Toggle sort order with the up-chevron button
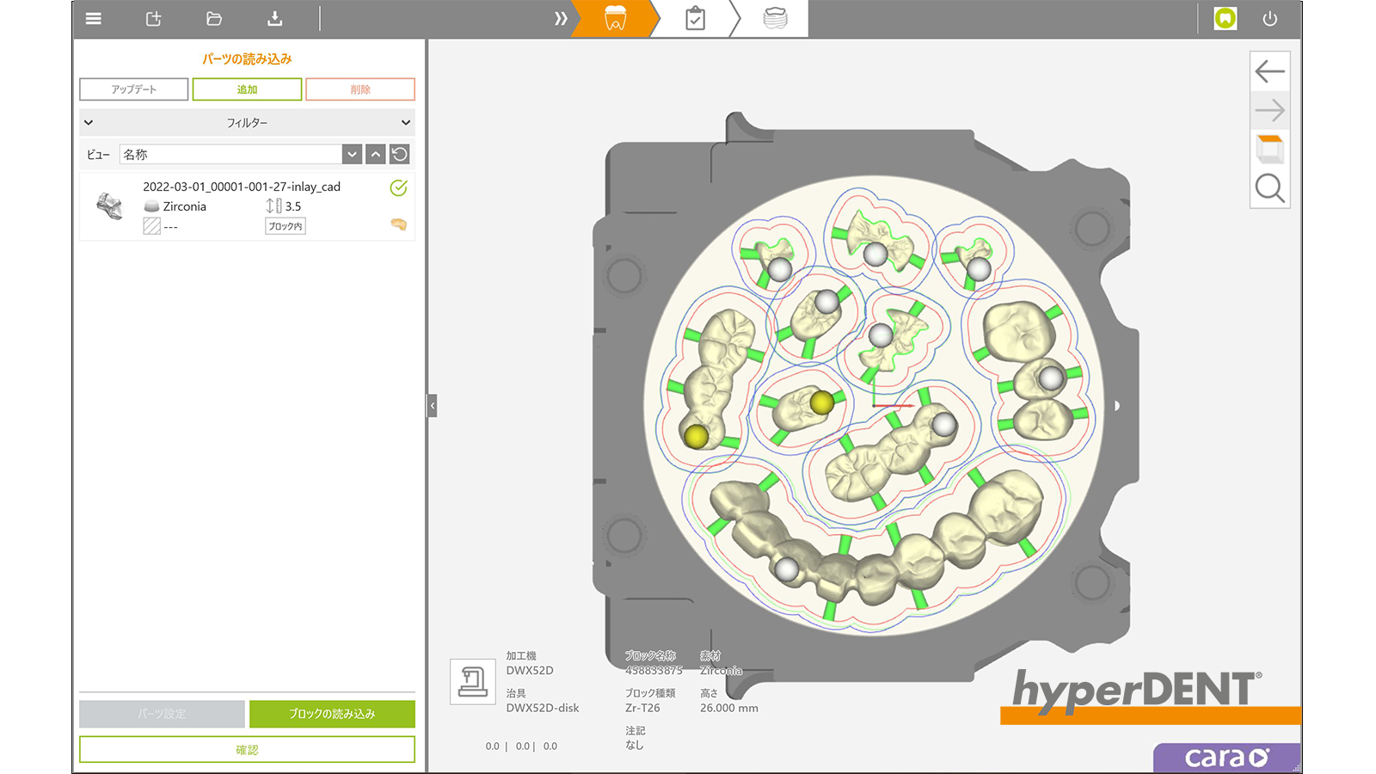Viewport: 1376px width, 774px height. [376, 154]
